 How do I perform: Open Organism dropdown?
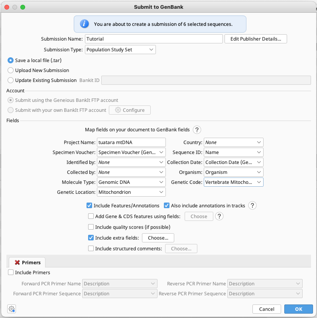[234, 172]
